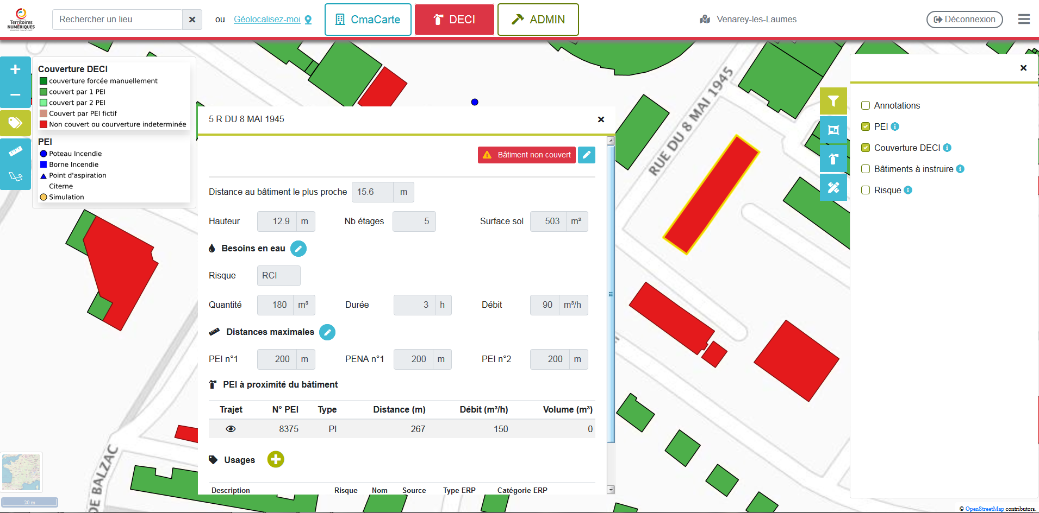The image size is (1039, 513).
Task: Click the Déconnexion button
Action: (x=964, y=20)
